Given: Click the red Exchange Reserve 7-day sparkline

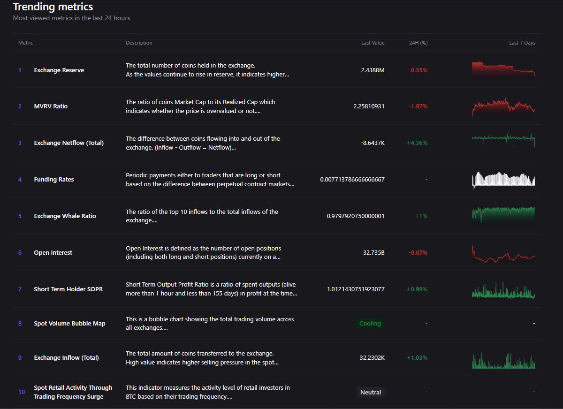Looking at the screenshot, I should point(503,69).
